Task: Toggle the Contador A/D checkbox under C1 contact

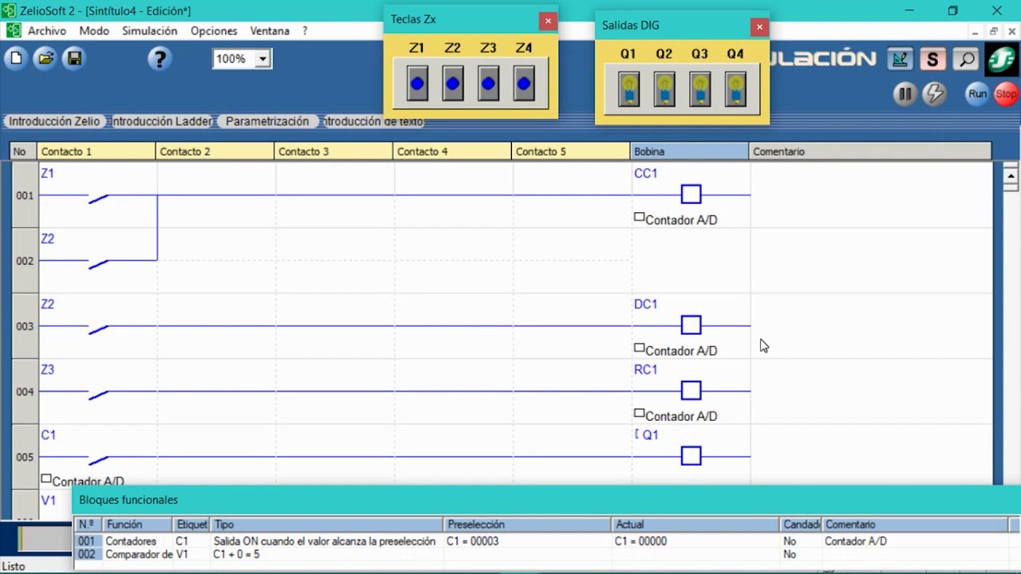Action: (x=46, y=478)
